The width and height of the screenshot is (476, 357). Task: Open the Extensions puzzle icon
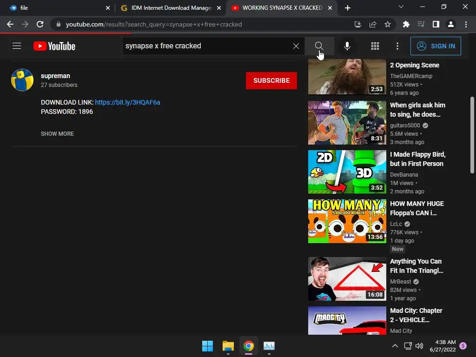(x=406, y=24)
